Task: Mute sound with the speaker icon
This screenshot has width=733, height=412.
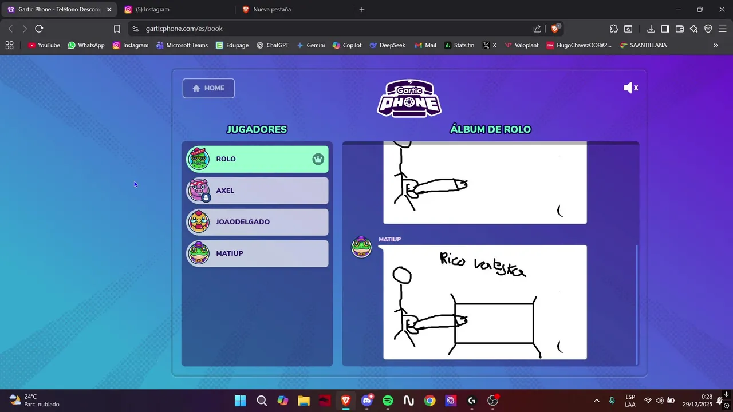Action: [x=630, y=88]
